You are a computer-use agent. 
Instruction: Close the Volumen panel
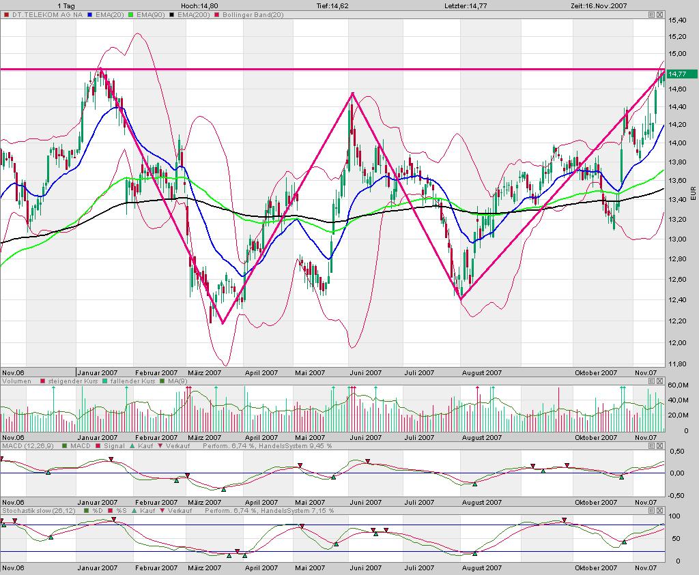coord(659,381)
